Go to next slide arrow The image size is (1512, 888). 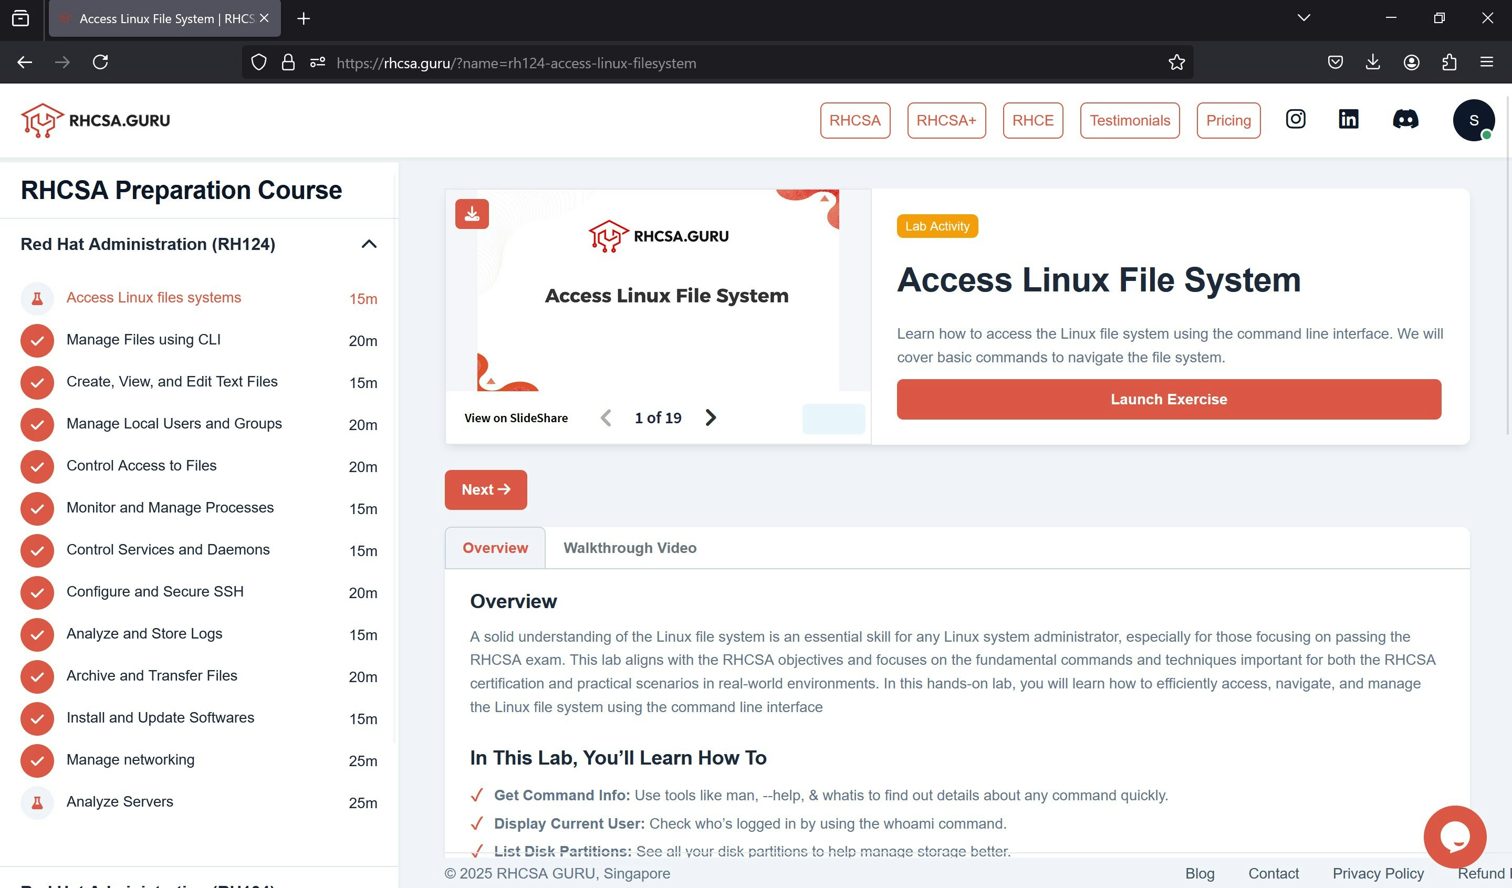[711, 417]
